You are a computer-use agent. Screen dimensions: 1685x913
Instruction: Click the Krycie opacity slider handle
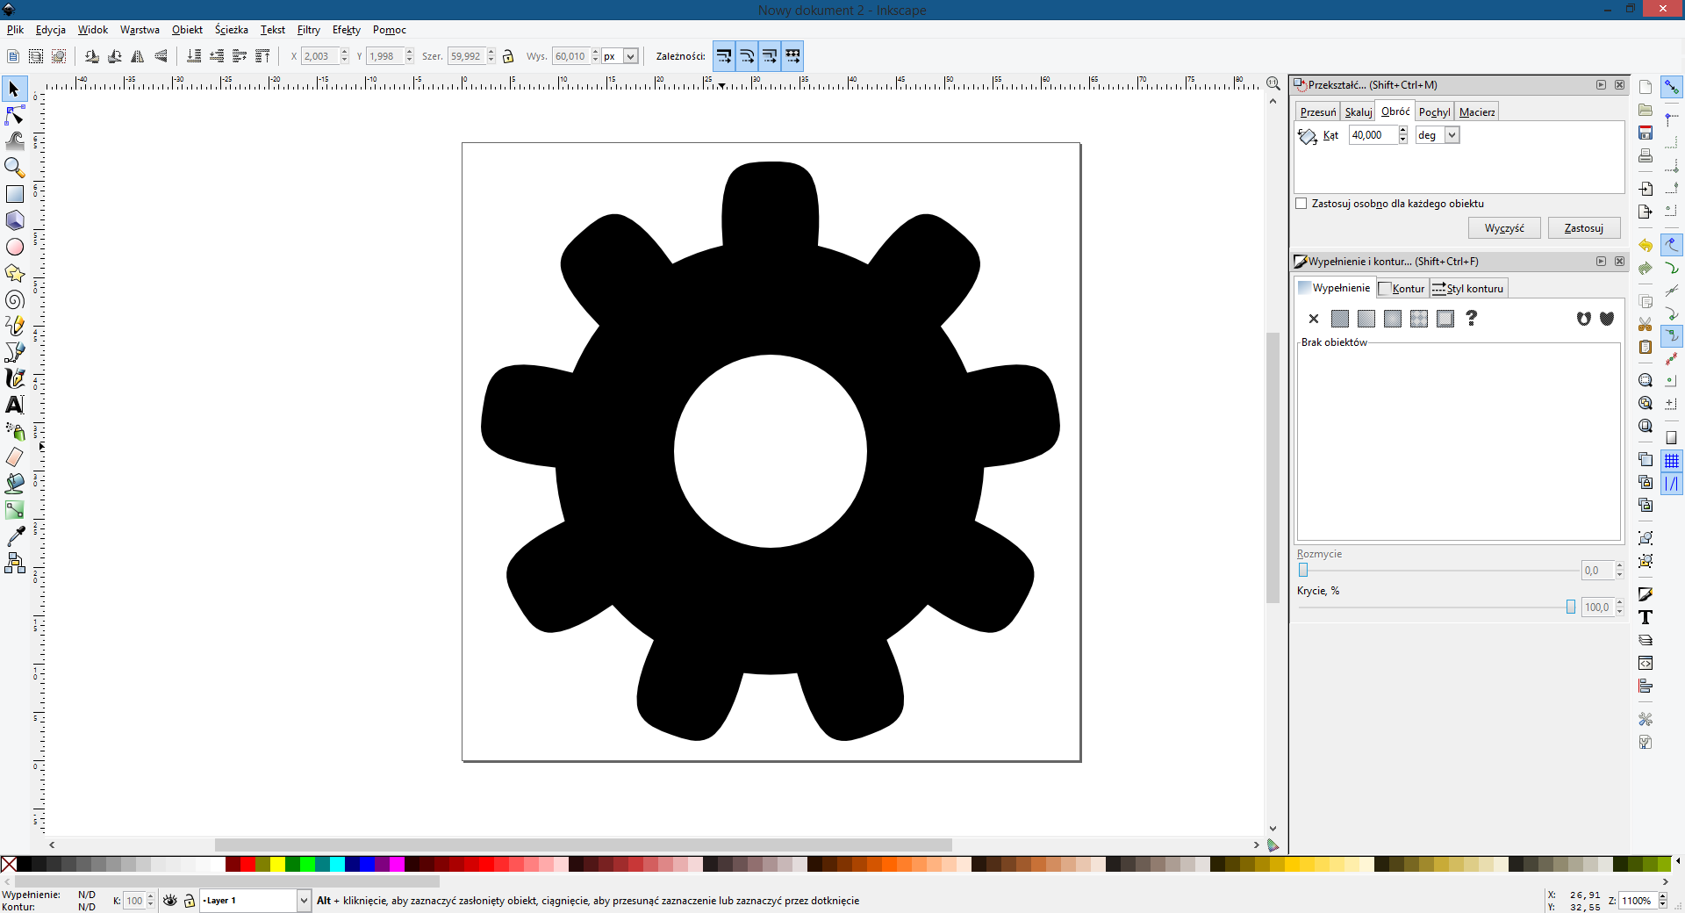(1570, 607)
